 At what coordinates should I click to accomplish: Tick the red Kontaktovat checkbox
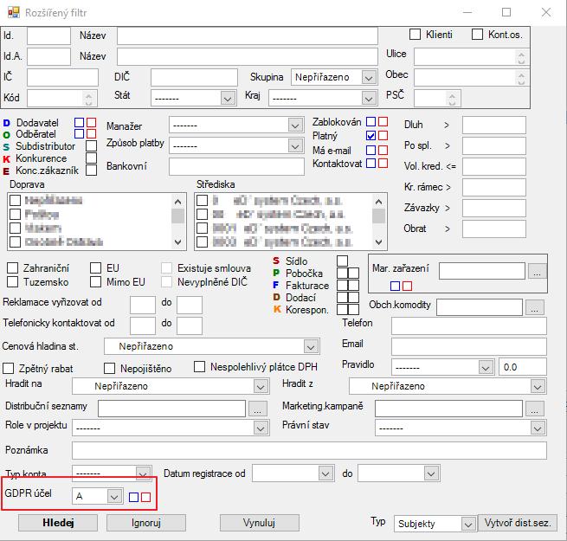pos(383,163)
